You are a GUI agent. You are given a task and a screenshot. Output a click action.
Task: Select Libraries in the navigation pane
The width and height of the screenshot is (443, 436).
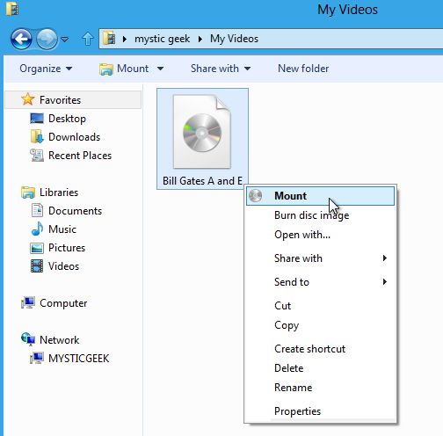(x=59, y=193)
